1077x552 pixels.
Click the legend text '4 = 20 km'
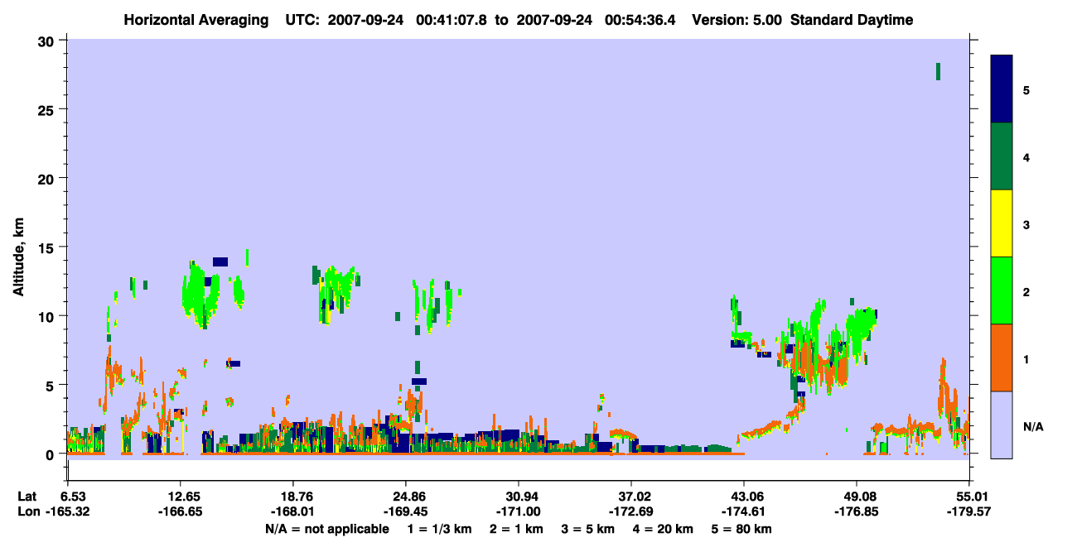[664, 529]
